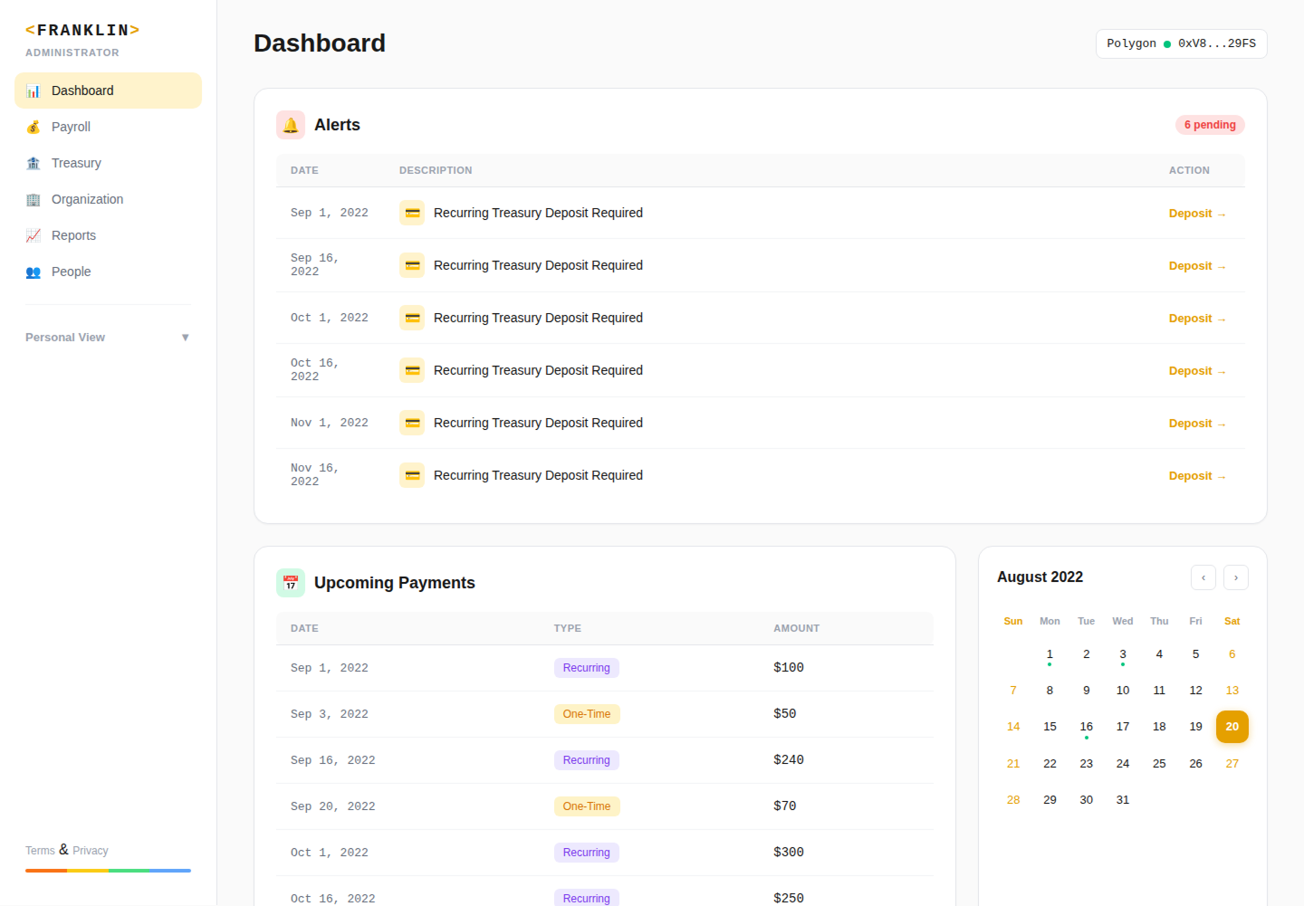The height and width of the screenshot is (906, 1304).
Task: Open Organization using the building icon
Action: click(34, 199)
